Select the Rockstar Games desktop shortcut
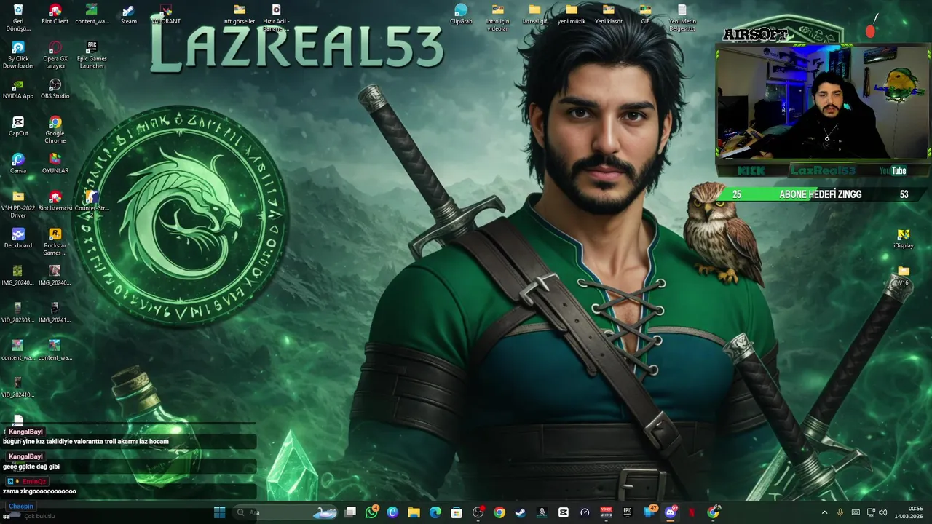 click(x=55, y=242)
